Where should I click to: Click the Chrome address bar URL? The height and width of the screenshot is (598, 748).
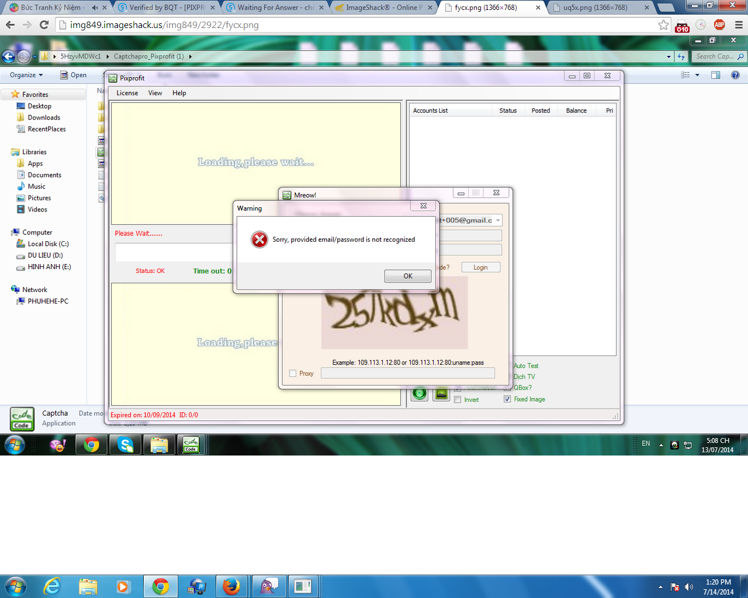tap(164, 25)
